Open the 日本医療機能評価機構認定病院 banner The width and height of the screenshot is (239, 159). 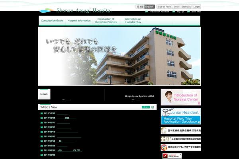coord(181,130)
